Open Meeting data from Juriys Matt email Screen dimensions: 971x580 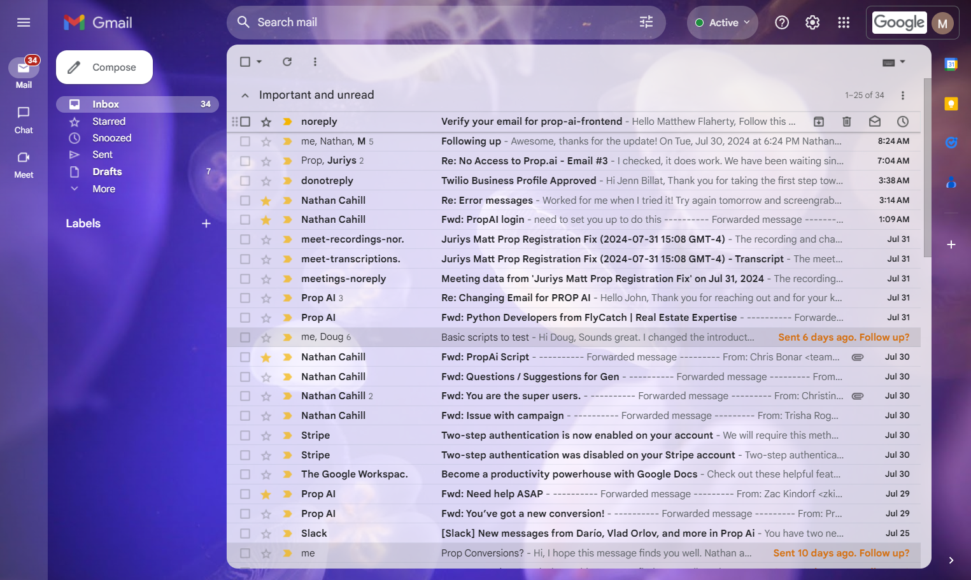coord(574,279)
